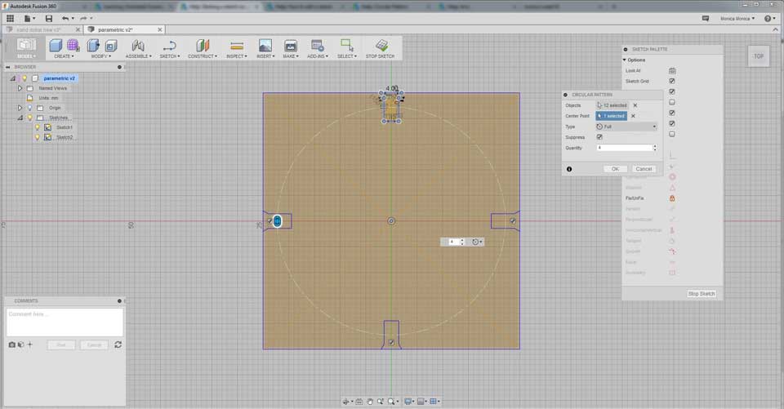The height and width of the screenshot is (409, 784).
Task: Click the Add-Ins scripts icon
Action: pos(317,46)
